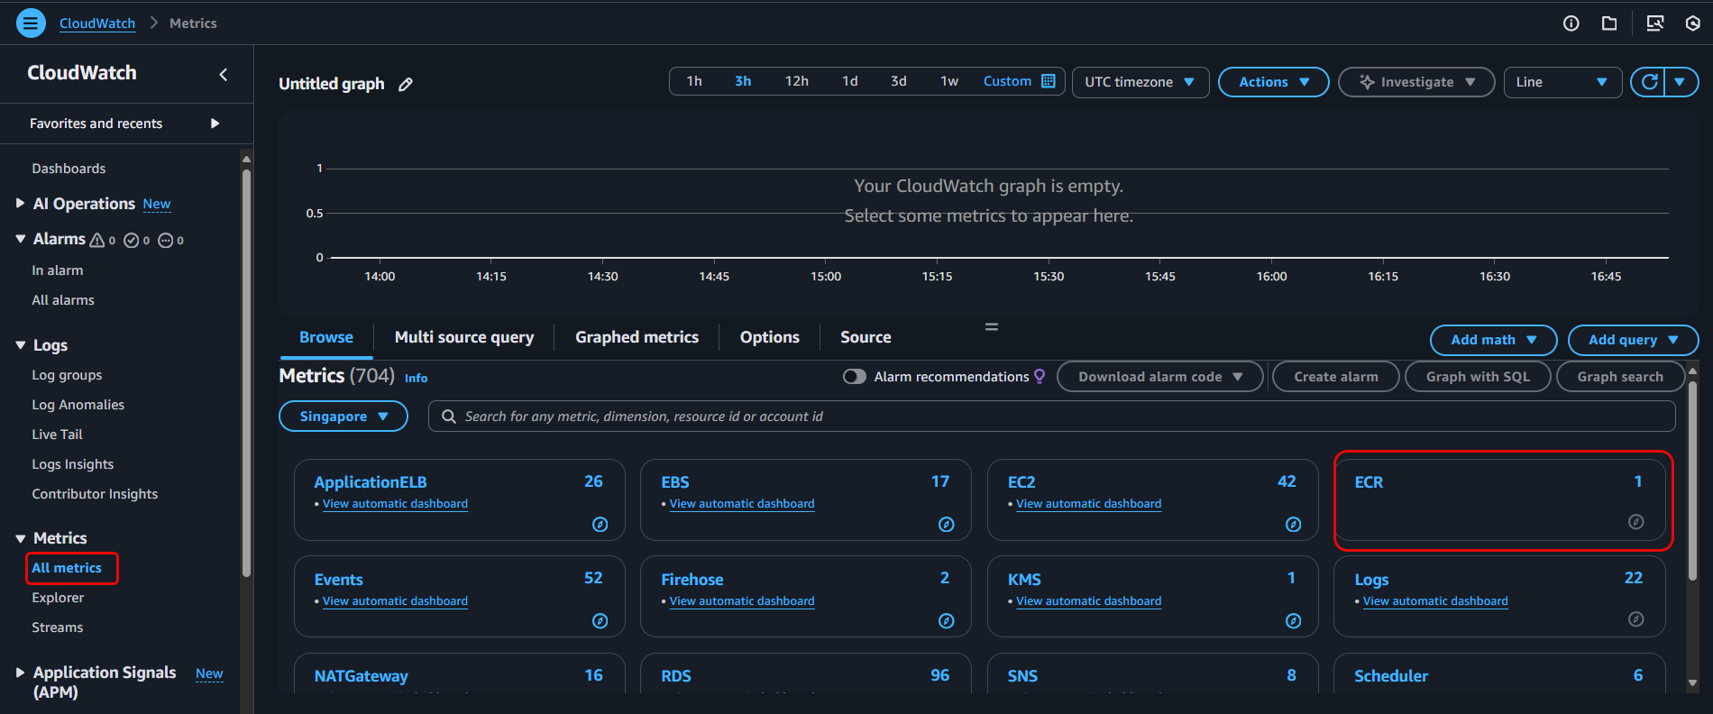Click the sidebar vertical scrollbar

click(246, 371)
